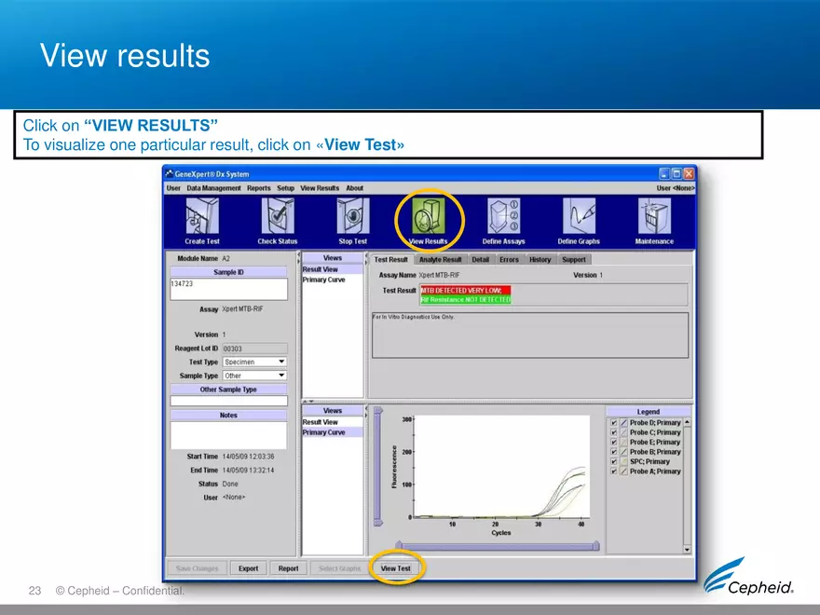Viewport: 820px width, 615px height.
Task: Open the User <None> dropdown
Action: pyautogui.click(x=675, y=187)
